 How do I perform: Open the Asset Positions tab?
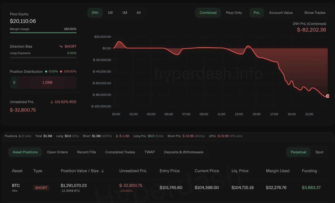pyautogui.click(x=25, y=152)
